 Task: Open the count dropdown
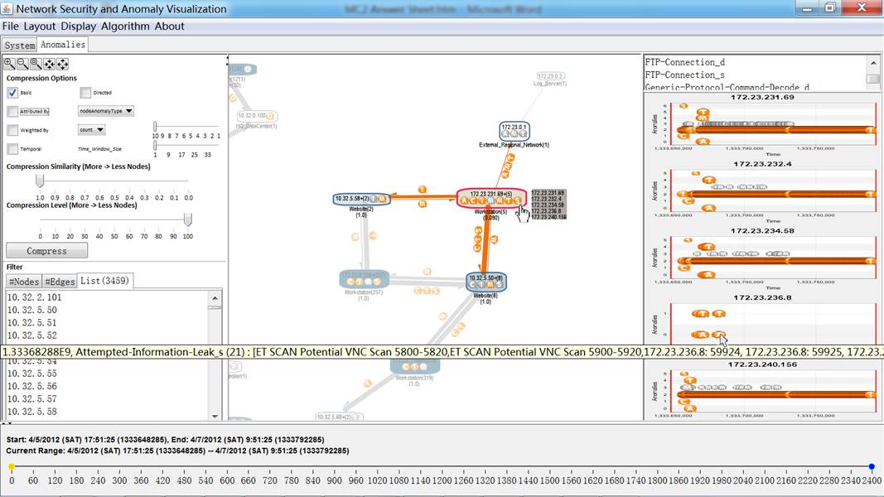(91, 130)
